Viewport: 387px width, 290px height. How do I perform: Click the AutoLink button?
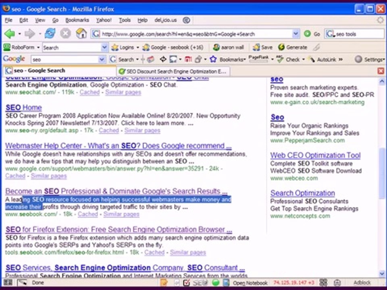(x=322, y=60)
